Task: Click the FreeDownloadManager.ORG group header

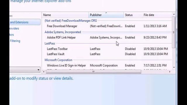Action: point(71,21)
